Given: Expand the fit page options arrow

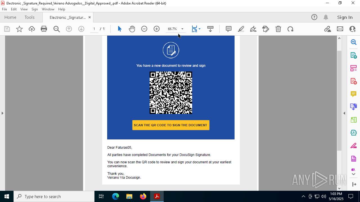Looking at the screenshot, I should [x=199, y=29].
